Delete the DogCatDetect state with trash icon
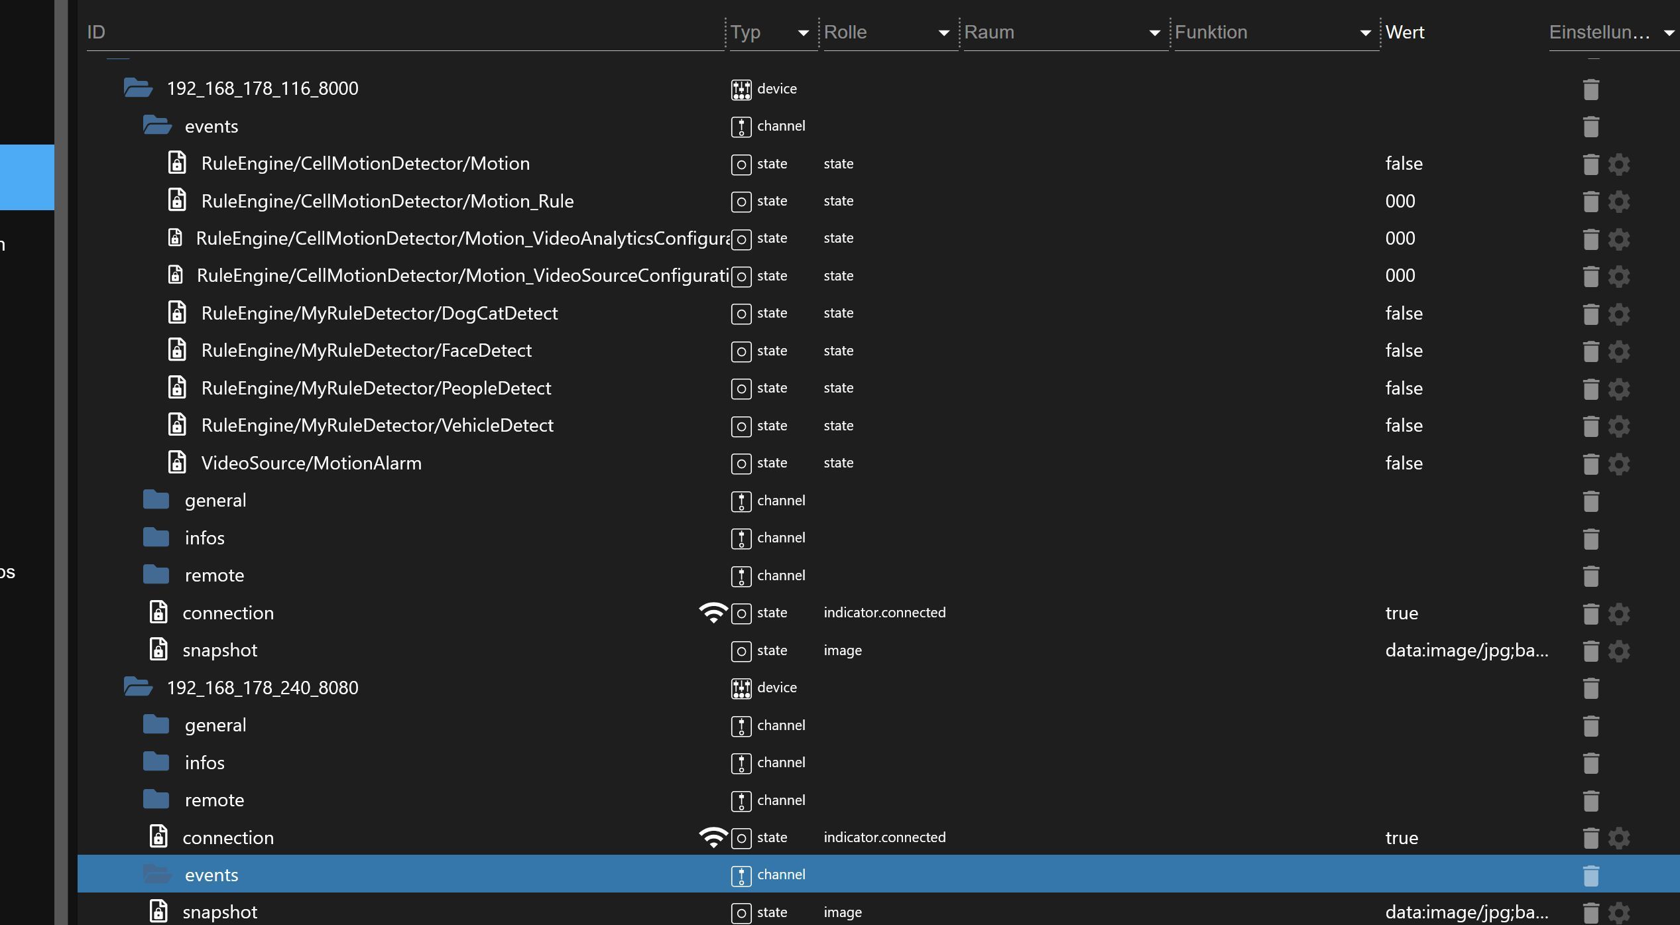The image size is (1680, 925). click(1590, 314)
